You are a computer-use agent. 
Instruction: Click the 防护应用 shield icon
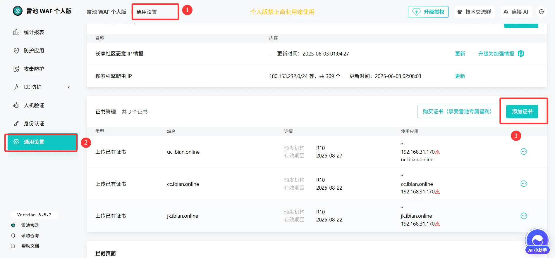pyautogui.click(x=16, y=51)
